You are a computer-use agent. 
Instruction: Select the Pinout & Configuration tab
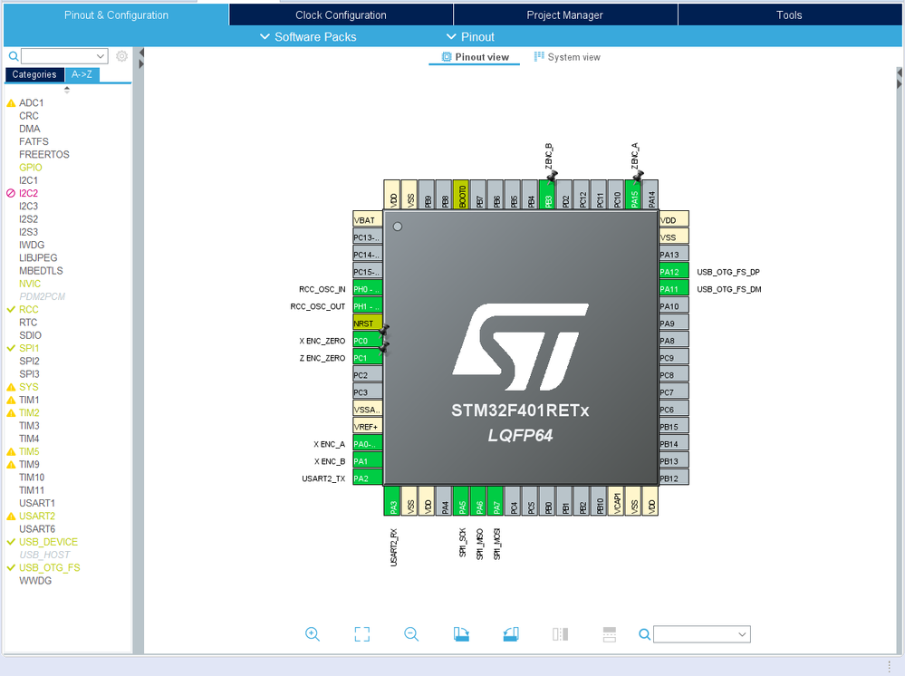[x=116, y=15]
